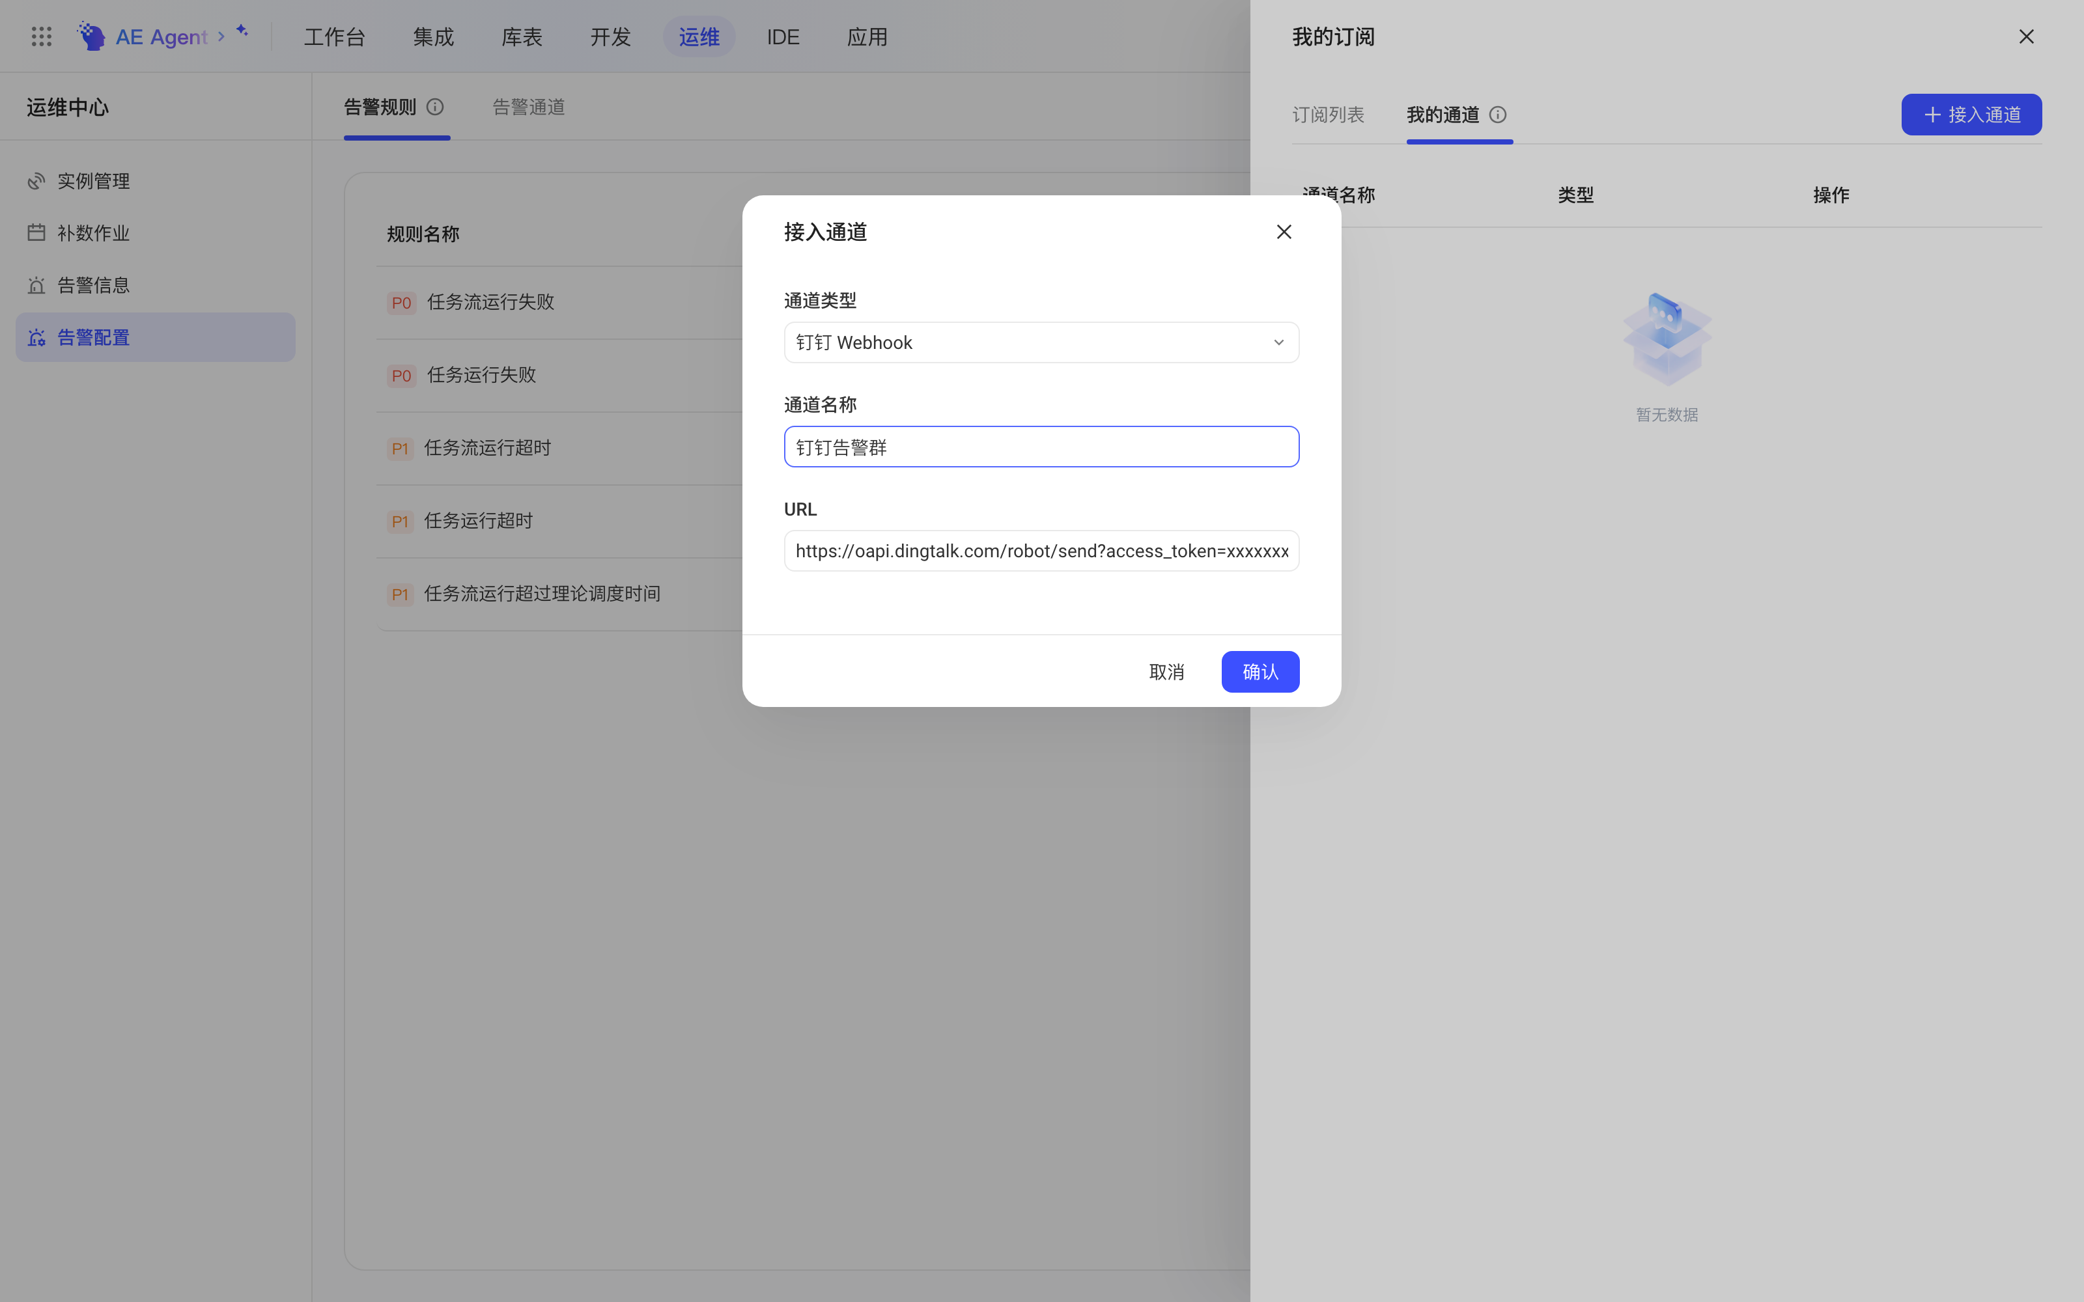2084x1302 pixels.
Task: Select 实例管理 in sidebar
Action: pos(155,181)
